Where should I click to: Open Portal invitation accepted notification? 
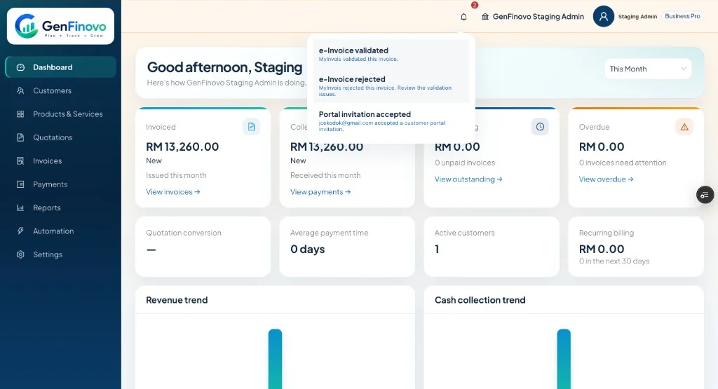coord(391,121)
